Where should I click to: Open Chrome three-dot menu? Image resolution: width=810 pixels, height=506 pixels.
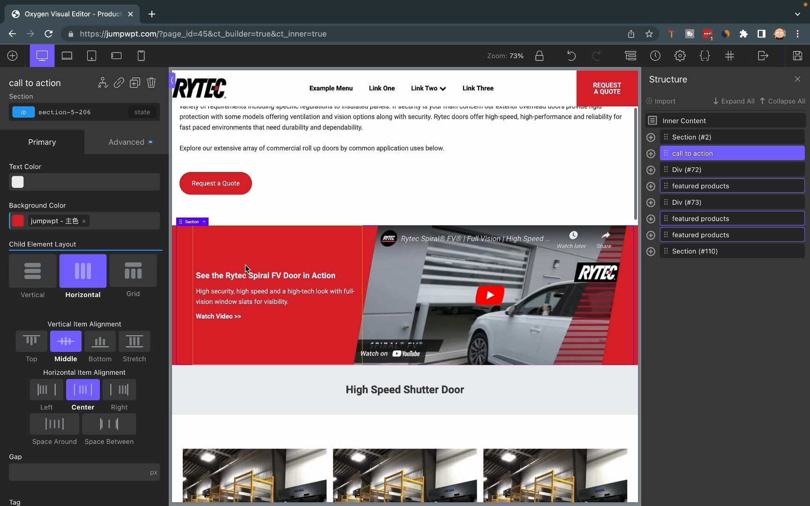tap(798, 34)
